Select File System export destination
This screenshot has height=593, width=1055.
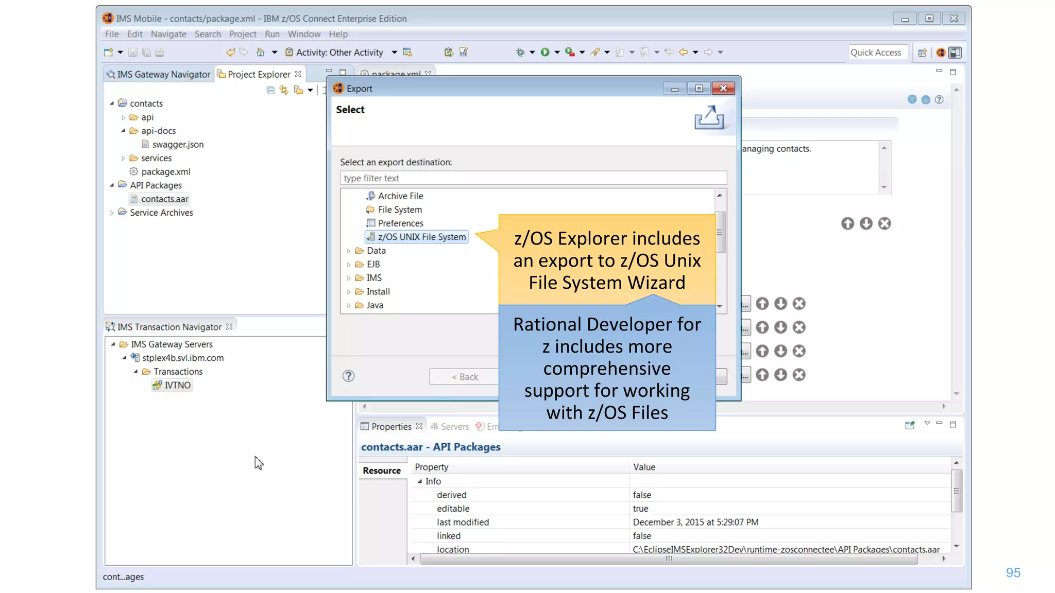394,210
